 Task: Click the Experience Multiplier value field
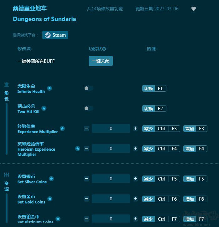coord(111,128)
